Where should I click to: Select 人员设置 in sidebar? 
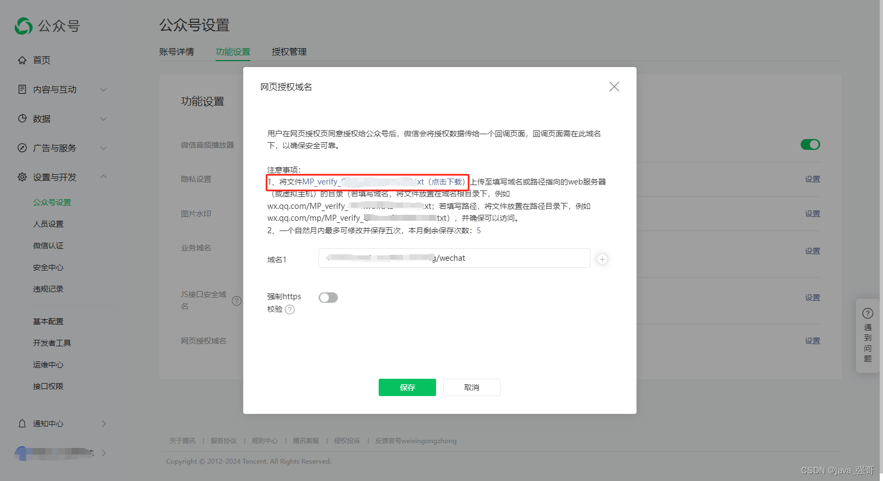48,224
